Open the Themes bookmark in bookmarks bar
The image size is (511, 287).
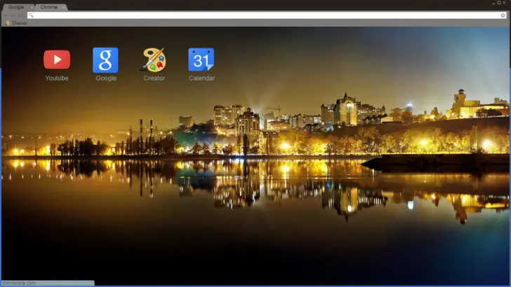coord(17,22)
